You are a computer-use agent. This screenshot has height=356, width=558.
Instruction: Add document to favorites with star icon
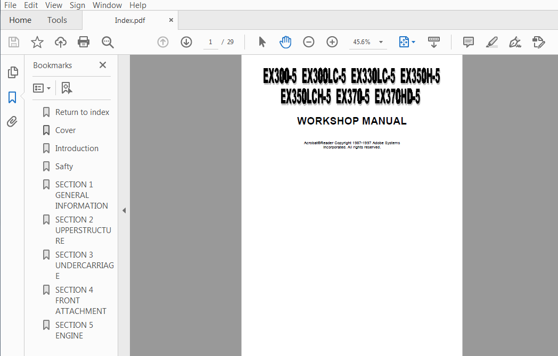tap(37, 42)
